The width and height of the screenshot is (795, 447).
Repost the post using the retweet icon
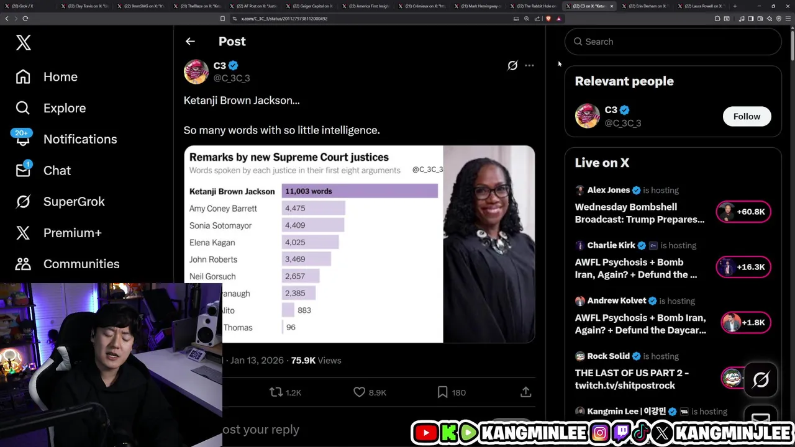(x=276, y=392)
